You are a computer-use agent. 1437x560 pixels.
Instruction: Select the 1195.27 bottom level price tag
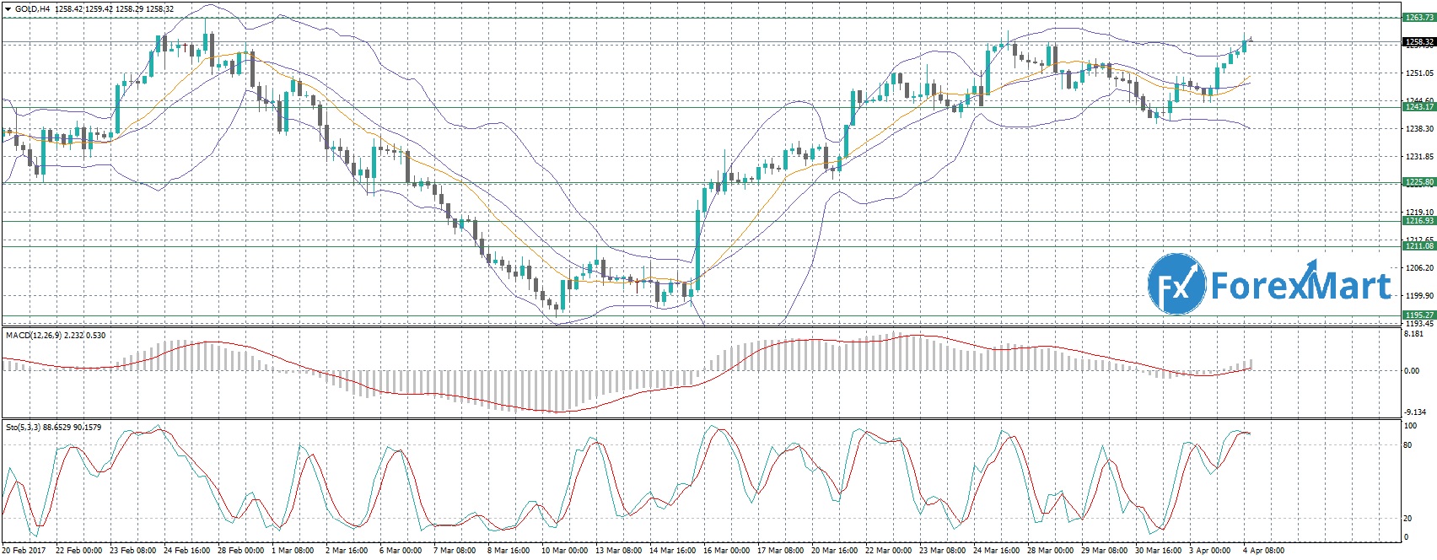coord(1418,315)
